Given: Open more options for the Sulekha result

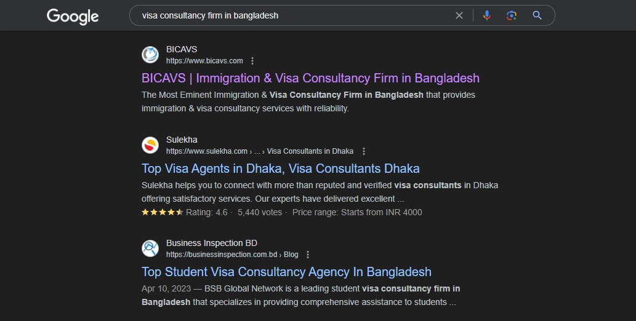Looking at the screenshot, I should (364, 151).
